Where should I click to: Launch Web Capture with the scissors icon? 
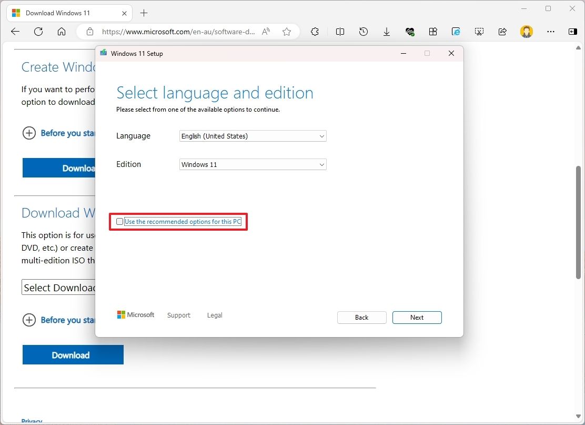pyautogui.click(x=479, y=32)
